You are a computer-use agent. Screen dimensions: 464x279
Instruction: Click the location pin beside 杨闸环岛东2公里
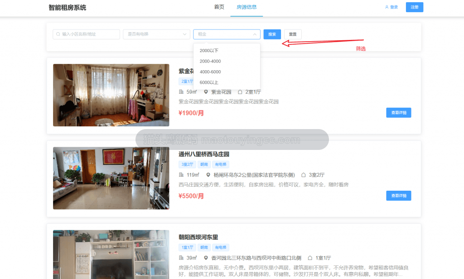pos(208,175)
